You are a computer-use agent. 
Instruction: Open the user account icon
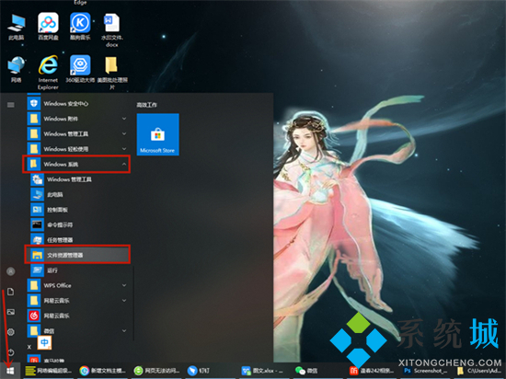click(x=11, y=271)
